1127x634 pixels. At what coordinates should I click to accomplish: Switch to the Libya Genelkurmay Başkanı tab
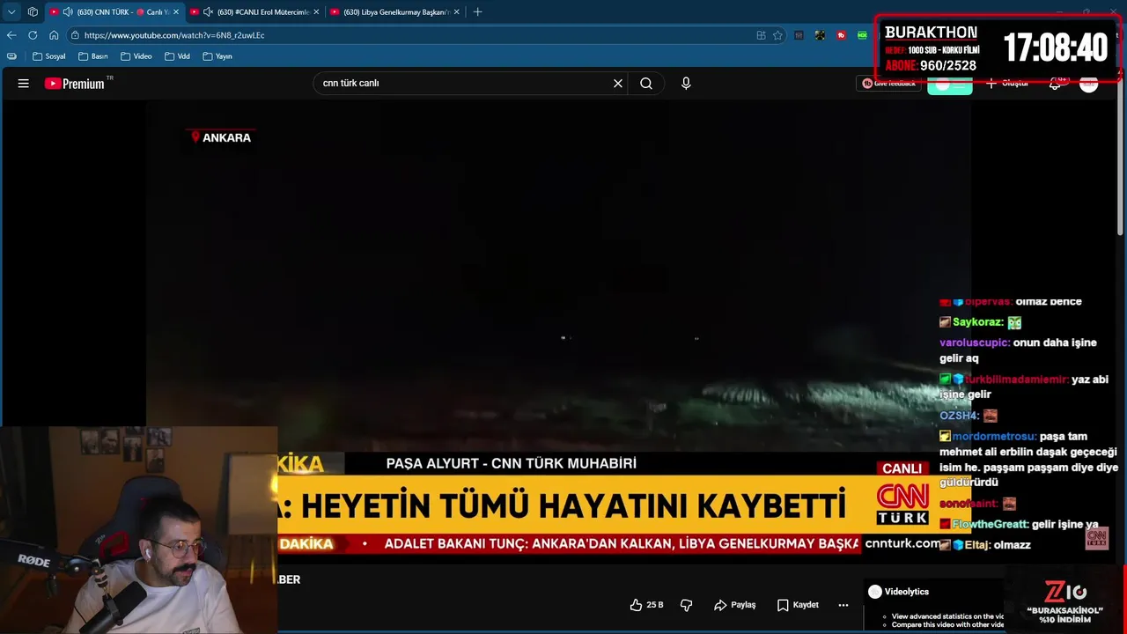(396, 12)
